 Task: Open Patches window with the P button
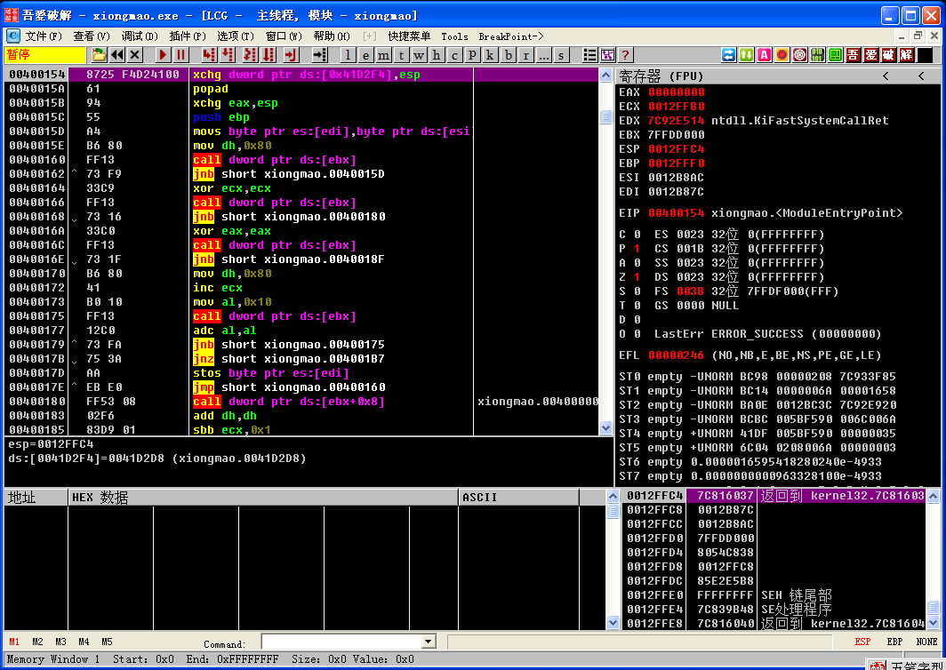pos(472,55)
